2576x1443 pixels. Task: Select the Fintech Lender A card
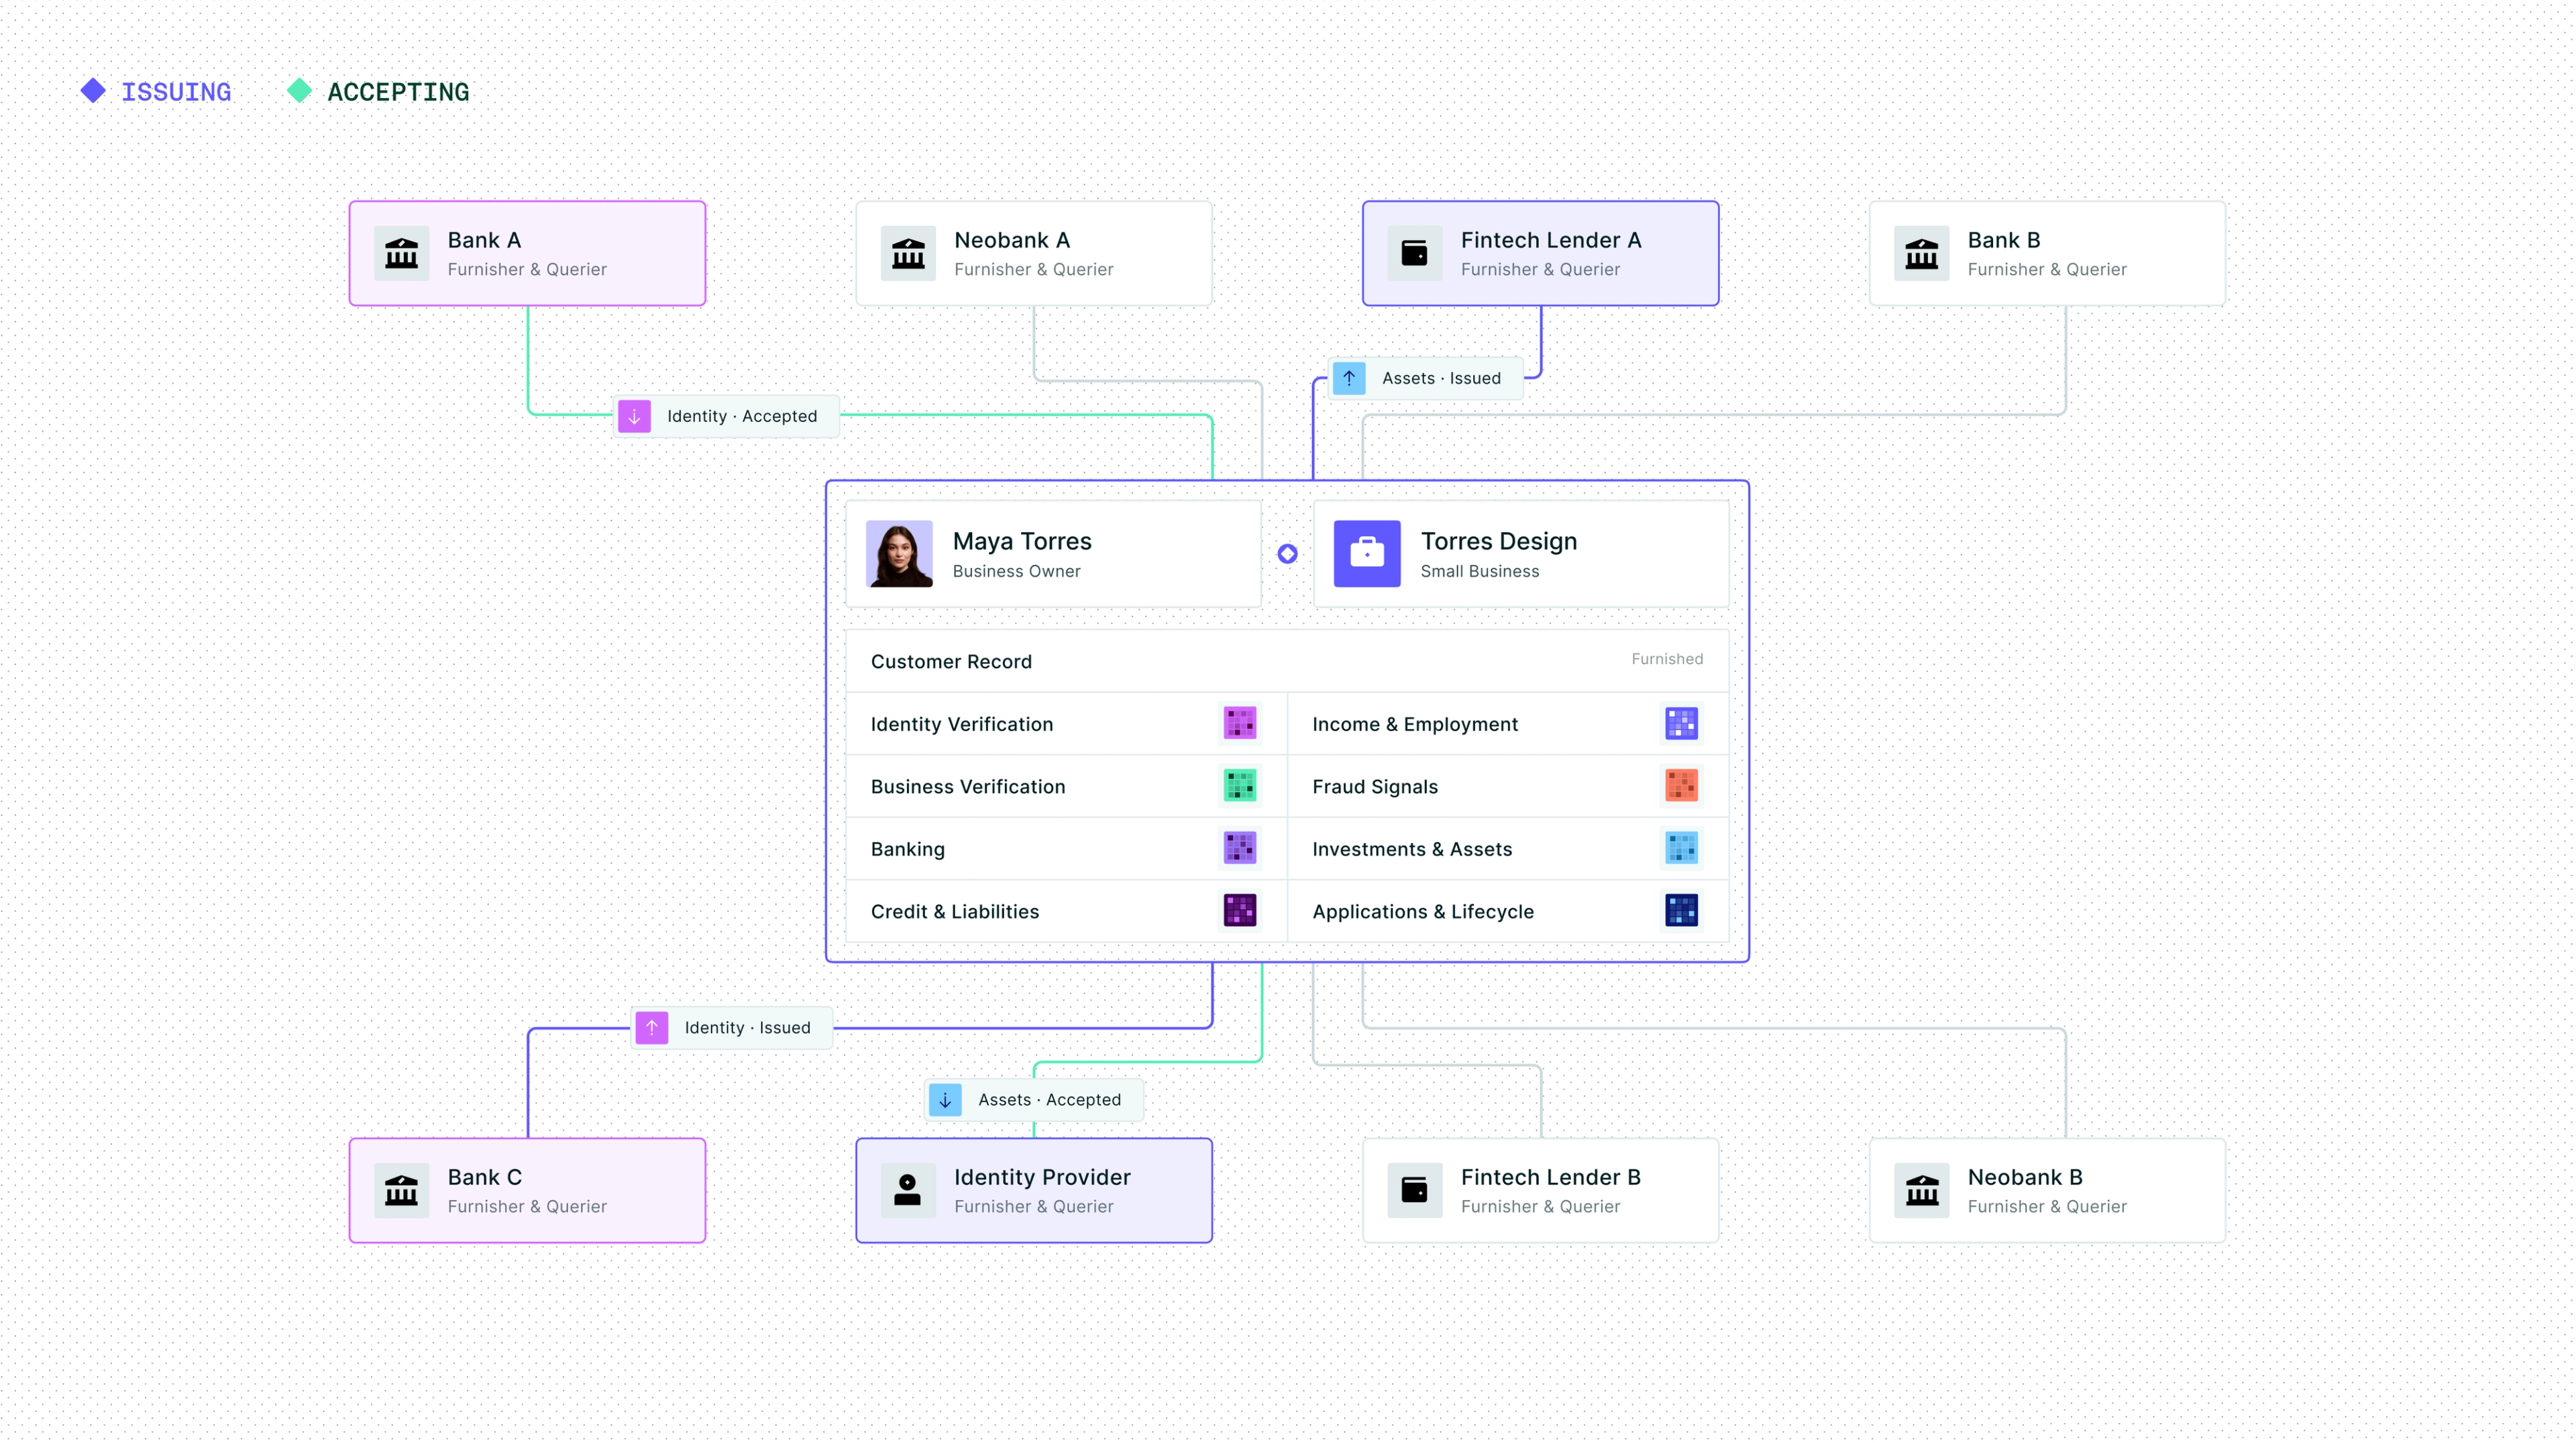[1541, 253]
